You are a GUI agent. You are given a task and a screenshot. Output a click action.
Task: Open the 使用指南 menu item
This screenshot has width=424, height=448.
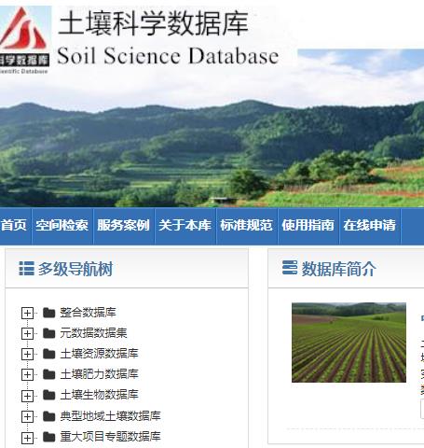click(308, 225)
